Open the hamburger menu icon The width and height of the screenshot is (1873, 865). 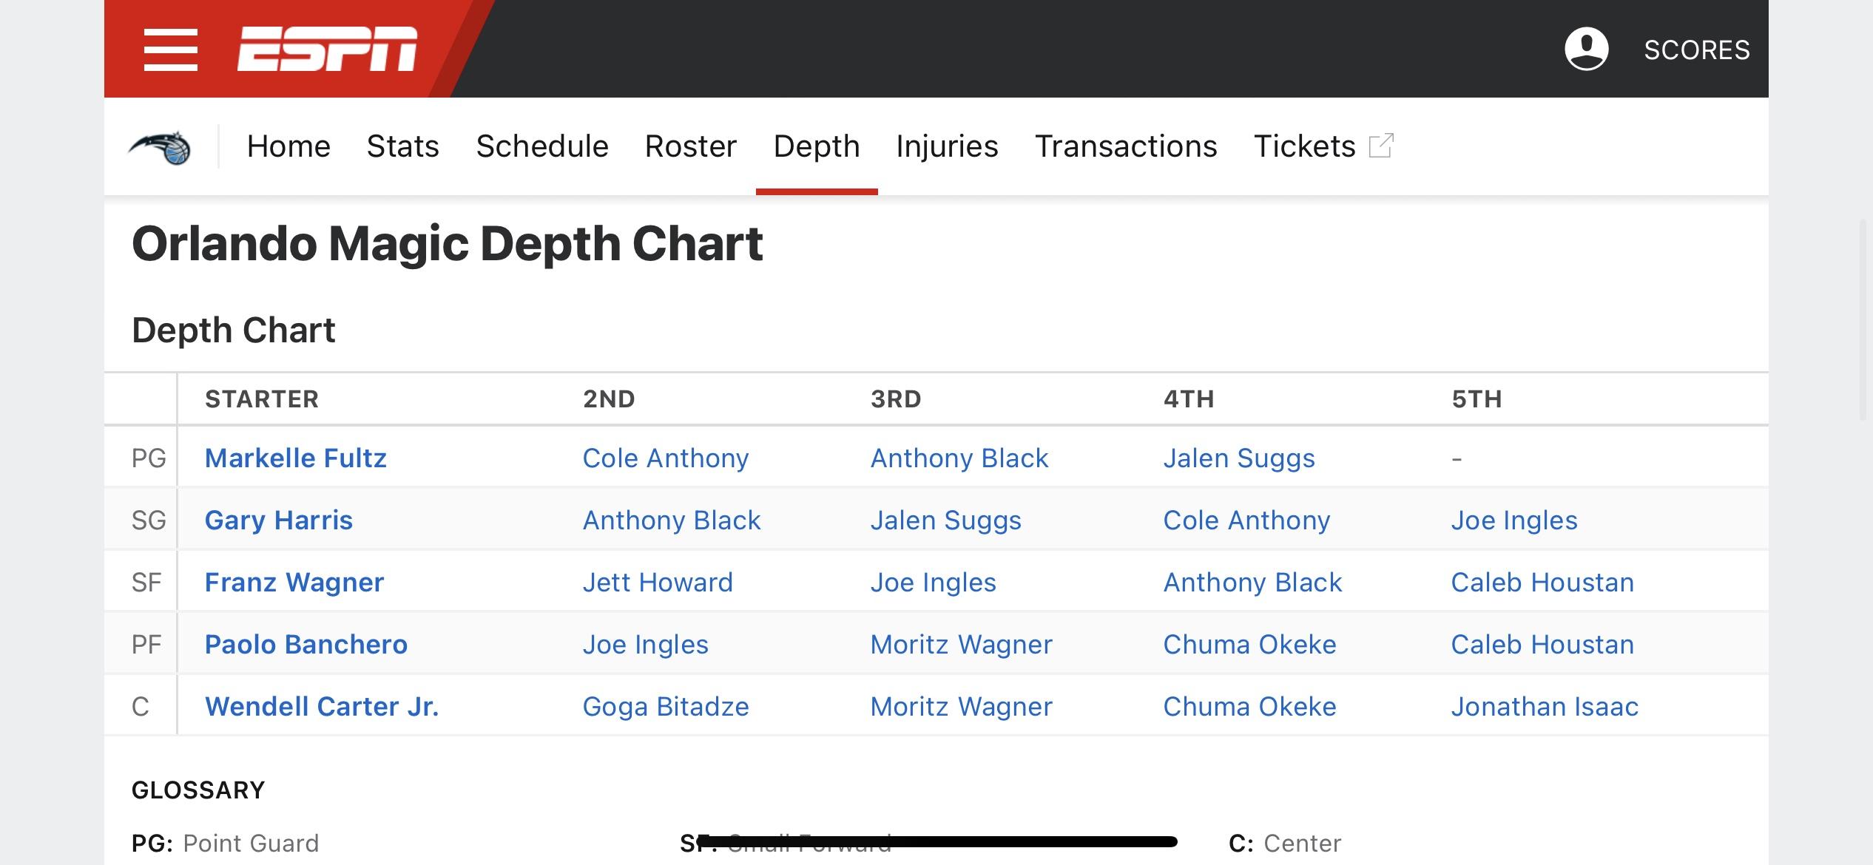[x=170, y=50]
